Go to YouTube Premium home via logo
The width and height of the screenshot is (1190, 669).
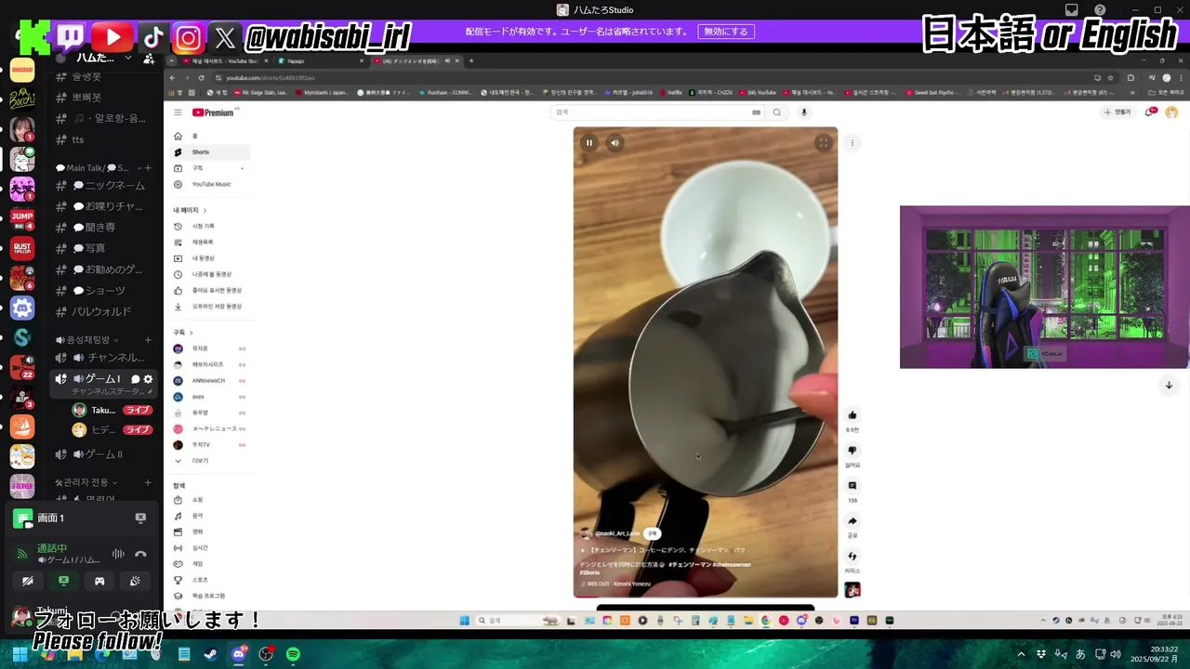tap(213, 112)
